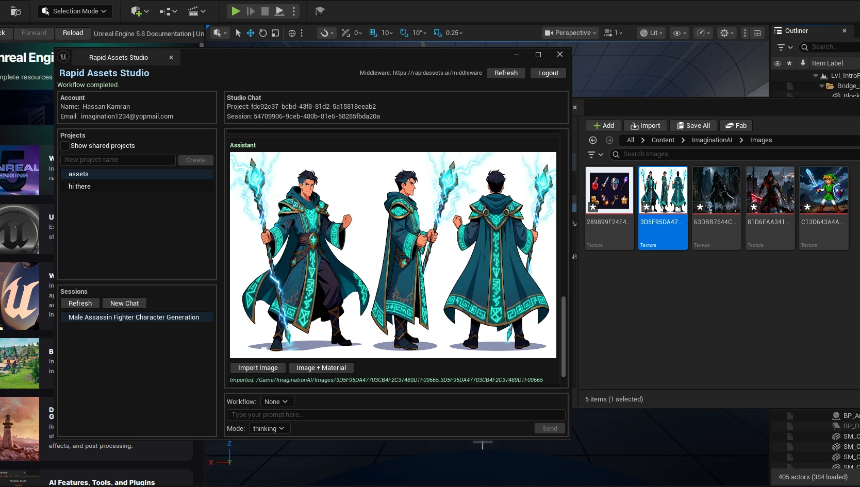Image resolution: width=860 pixels, height=487 pixels.
Task: Click the Advance Single Frame button
Action: [251, 11]
